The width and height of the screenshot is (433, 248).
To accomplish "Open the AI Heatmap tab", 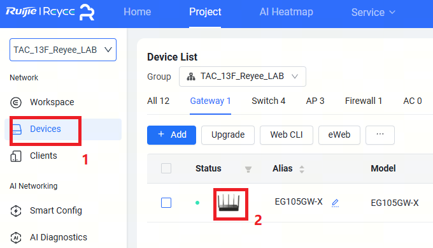I will pos(286,12).
